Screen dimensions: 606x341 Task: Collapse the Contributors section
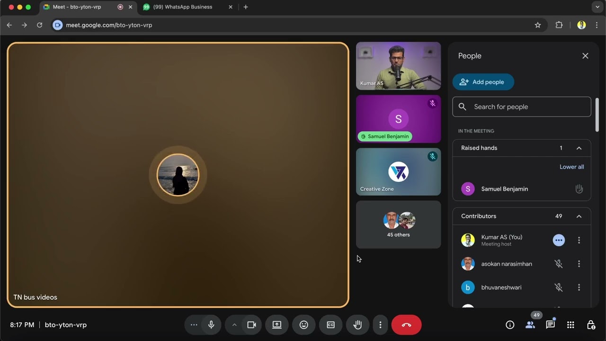coord(579,216)
